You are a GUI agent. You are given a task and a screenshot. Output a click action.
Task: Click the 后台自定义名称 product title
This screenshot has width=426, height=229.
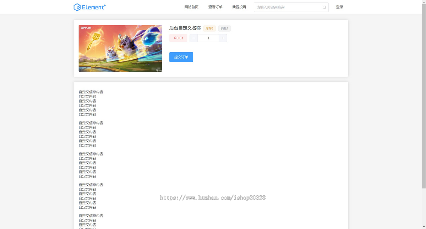(x=185, y=28)
